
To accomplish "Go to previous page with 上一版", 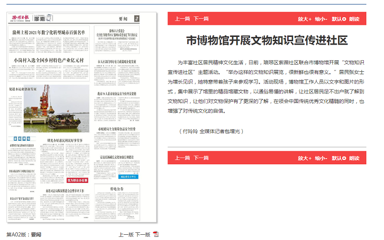I will [126, 235].
